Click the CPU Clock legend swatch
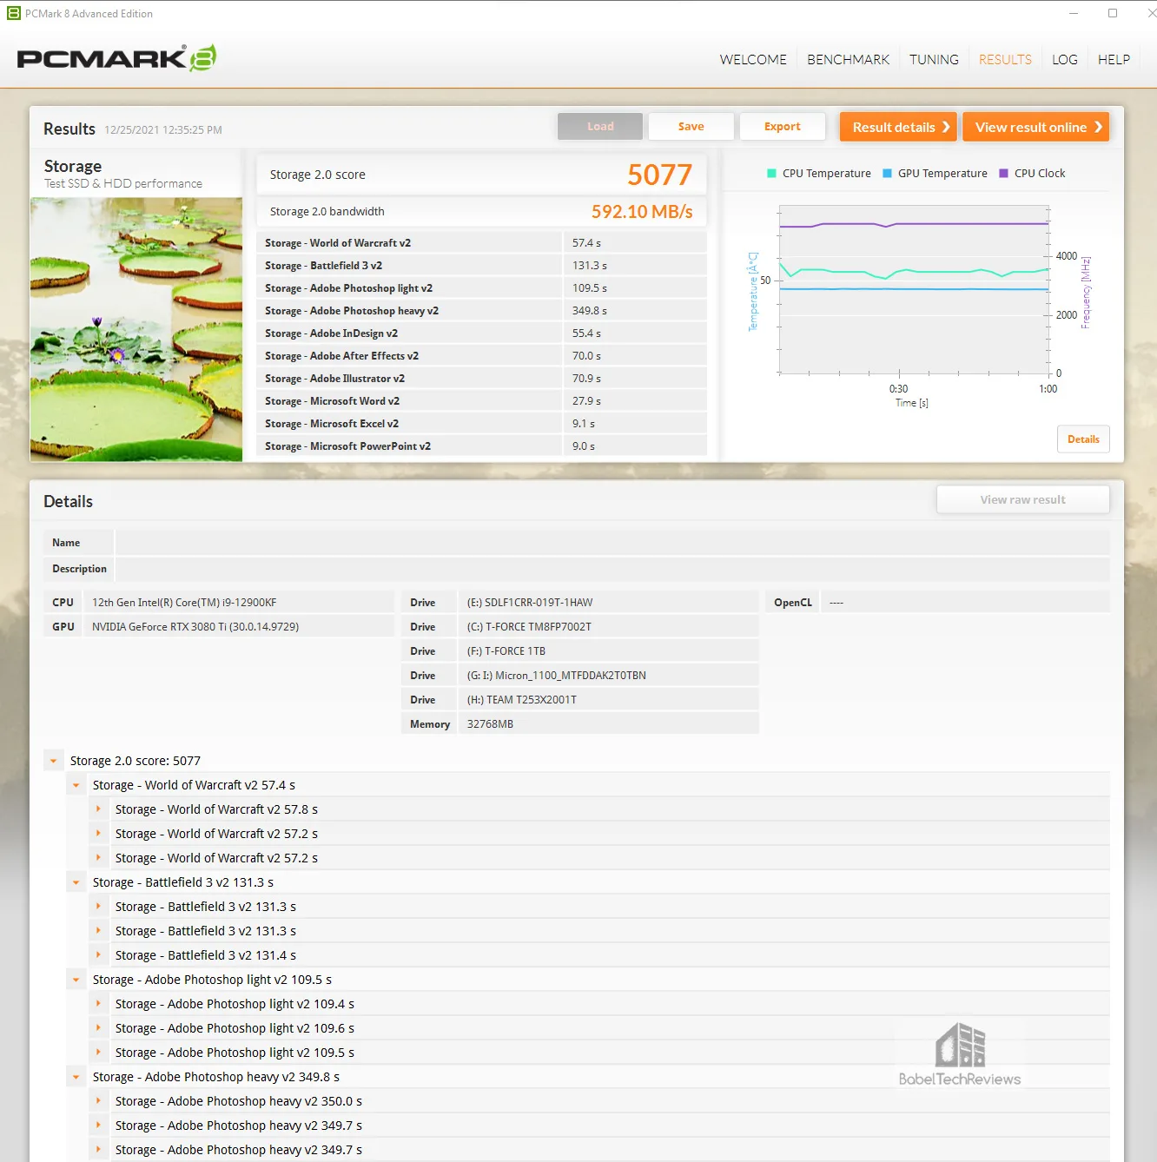The width and height of the screenshot is (1157, 1162). pyautogui.click(x=1003, y=173)
